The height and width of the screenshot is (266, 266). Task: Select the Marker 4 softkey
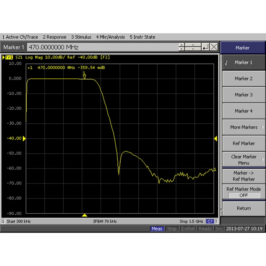tap(244, 111)
